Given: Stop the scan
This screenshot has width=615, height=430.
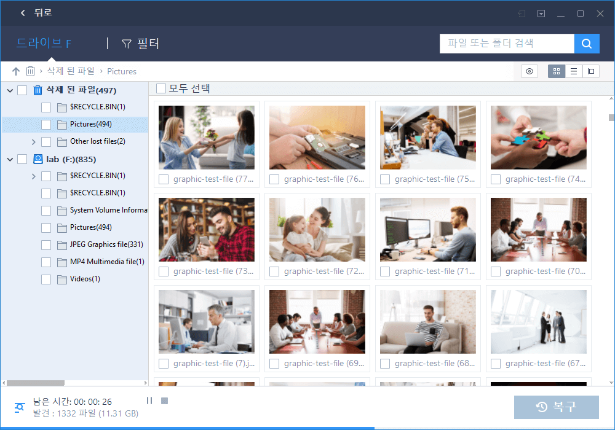Looking at the screenshot, I should (164, 401).
